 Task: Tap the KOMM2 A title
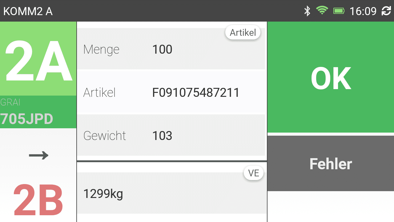(28, 11)
